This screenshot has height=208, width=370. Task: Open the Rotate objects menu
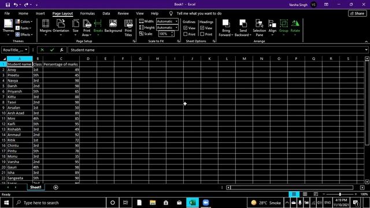point(295,28)
